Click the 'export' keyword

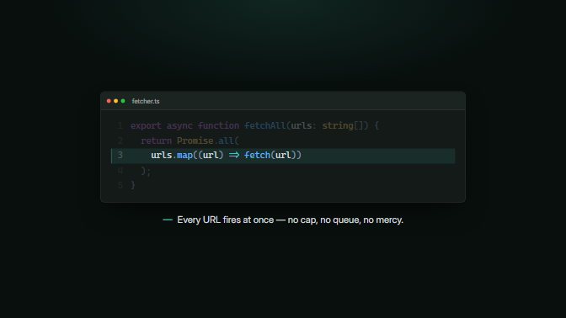(146, 125)
